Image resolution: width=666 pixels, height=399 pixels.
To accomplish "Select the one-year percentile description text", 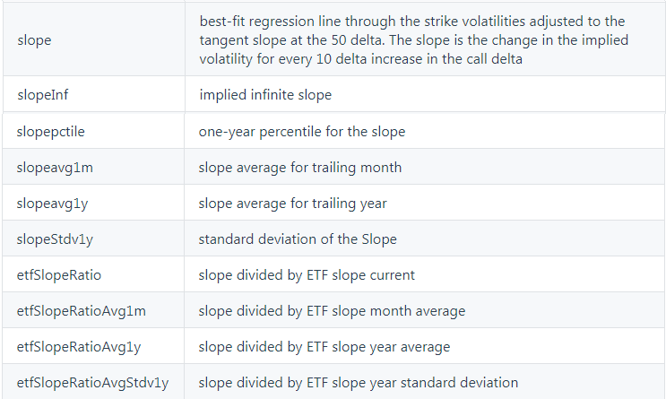I will 302,131.
